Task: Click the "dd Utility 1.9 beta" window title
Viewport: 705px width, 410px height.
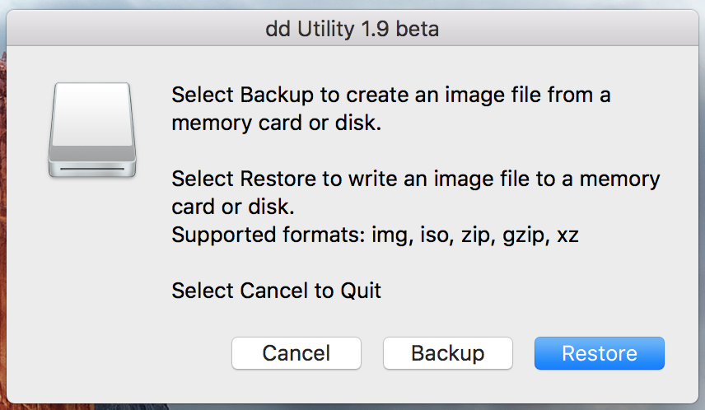Action: click(352, 30)
